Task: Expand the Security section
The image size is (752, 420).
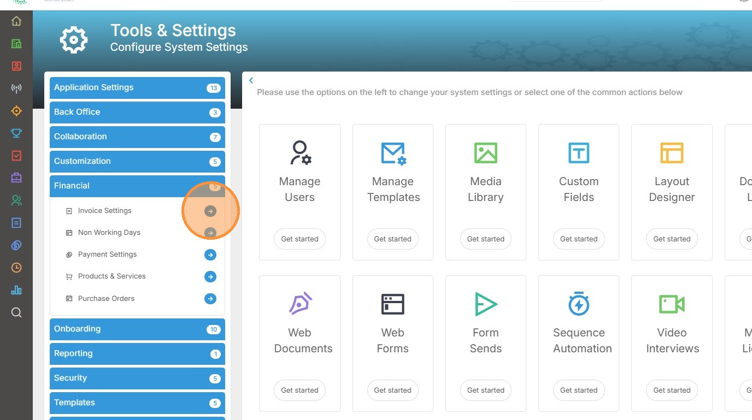Action: point(137,378)
